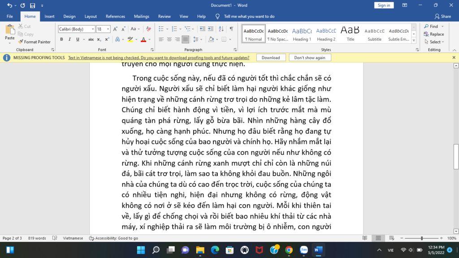
Task: Apply superscript formatting
Action: click(x=107, y=39)
